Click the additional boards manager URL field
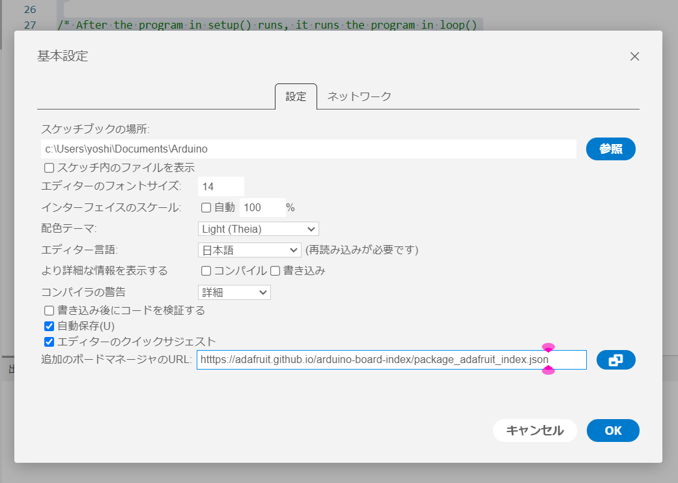The image size is (678, 483). (x=391, y=360)
